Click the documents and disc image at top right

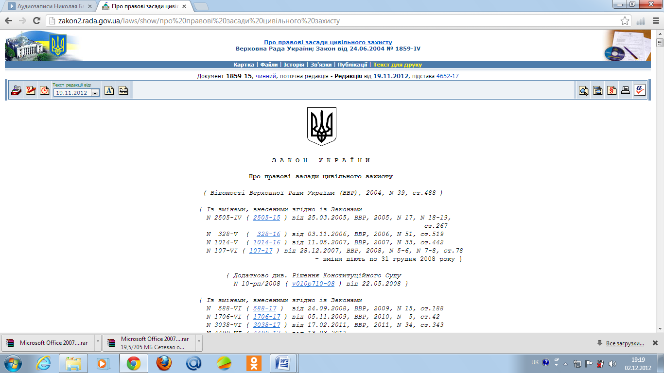628,46
